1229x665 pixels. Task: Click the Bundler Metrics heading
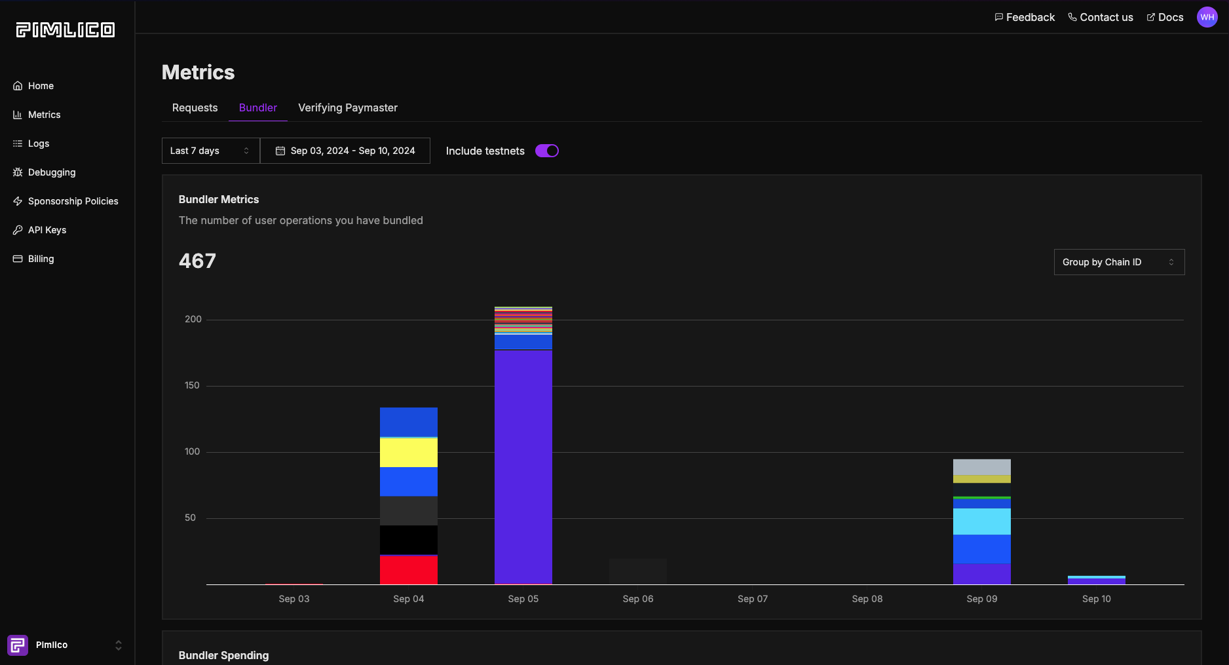pyautogui.click(x=219, y=199)
